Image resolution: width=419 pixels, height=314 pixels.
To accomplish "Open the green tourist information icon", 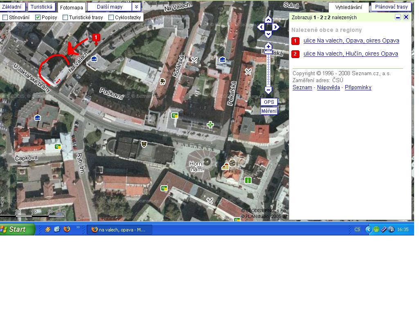I will click(x=248, y=180).
